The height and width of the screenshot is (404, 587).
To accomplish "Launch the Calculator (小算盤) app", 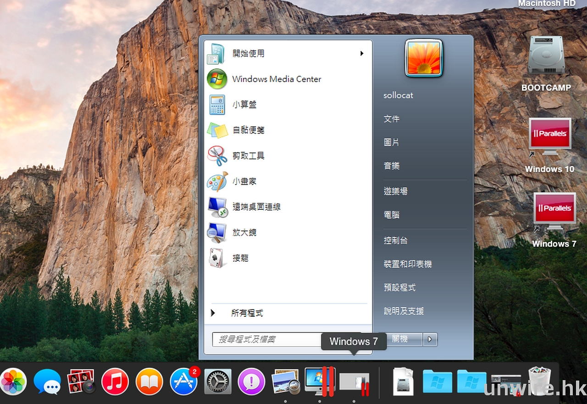I will pyautogui.click(x=244, y=105).
